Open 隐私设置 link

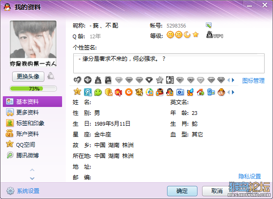(250, 177)
